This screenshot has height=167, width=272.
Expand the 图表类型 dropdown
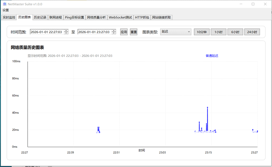[176, 32]
